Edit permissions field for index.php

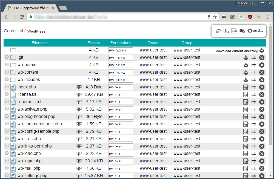coord(121,87)
